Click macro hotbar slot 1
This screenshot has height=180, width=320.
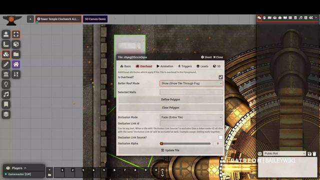pos(59,172)
